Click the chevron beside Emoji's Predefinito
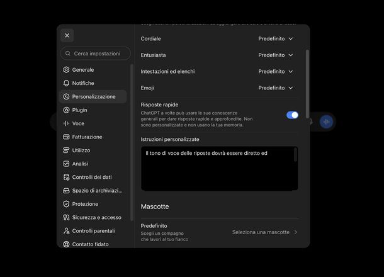The image size is (384, 277). [291, 88]
